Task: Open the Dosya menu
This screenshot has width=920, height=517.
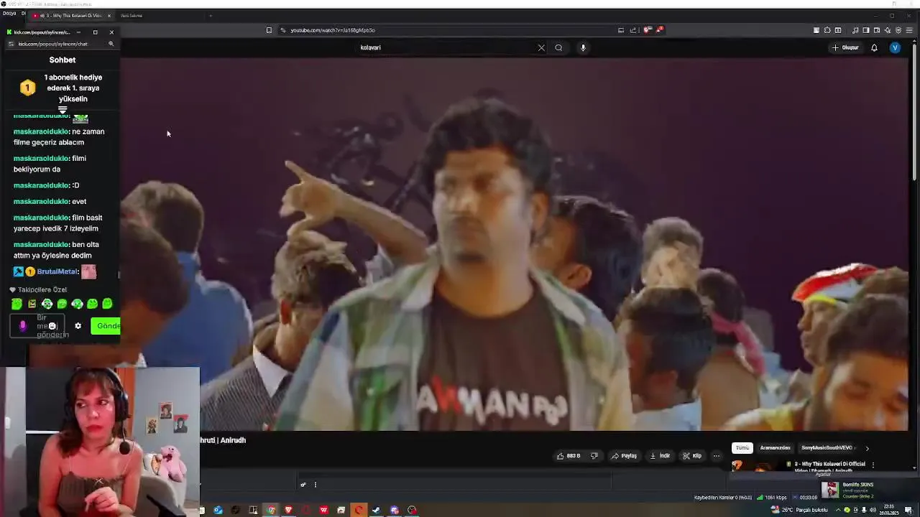Action: (9, 13)
